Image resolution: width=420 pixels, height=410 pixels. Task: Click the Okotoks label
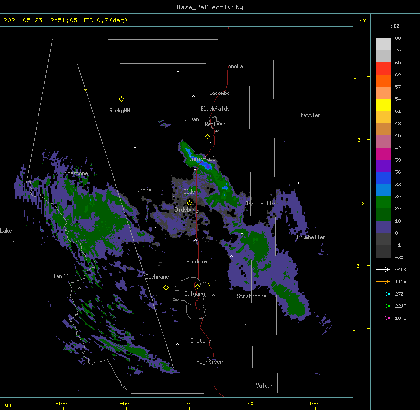[x=201, y=341]
